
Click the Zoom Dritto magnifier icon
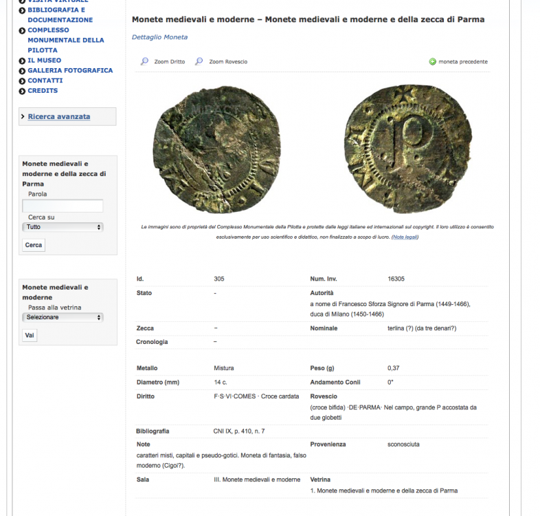pyautogui.click(x=144, y=61)
